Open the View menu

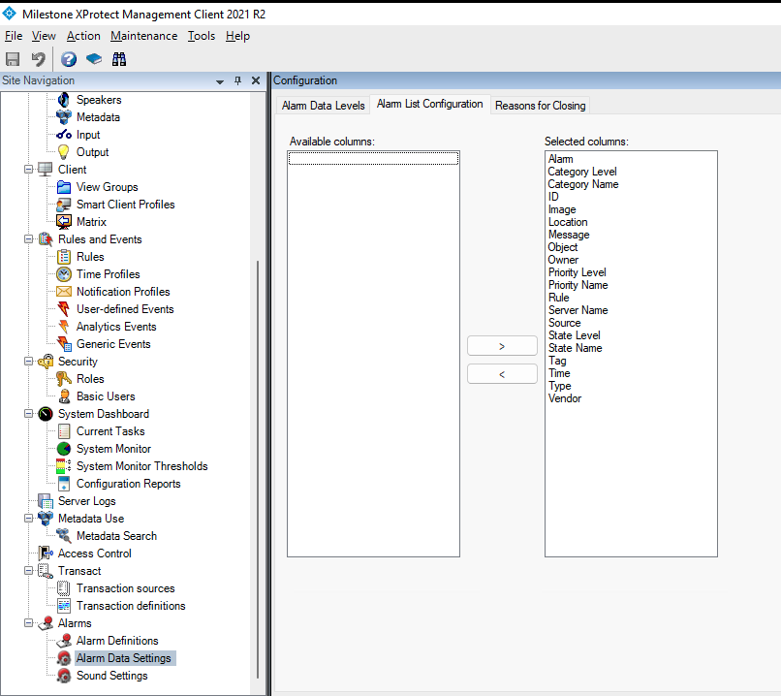(44, 36)
